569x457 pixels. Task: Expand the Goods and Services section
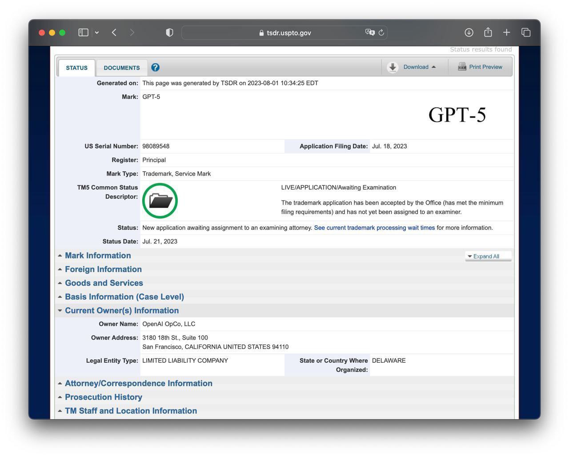click(x=104, y=283)
